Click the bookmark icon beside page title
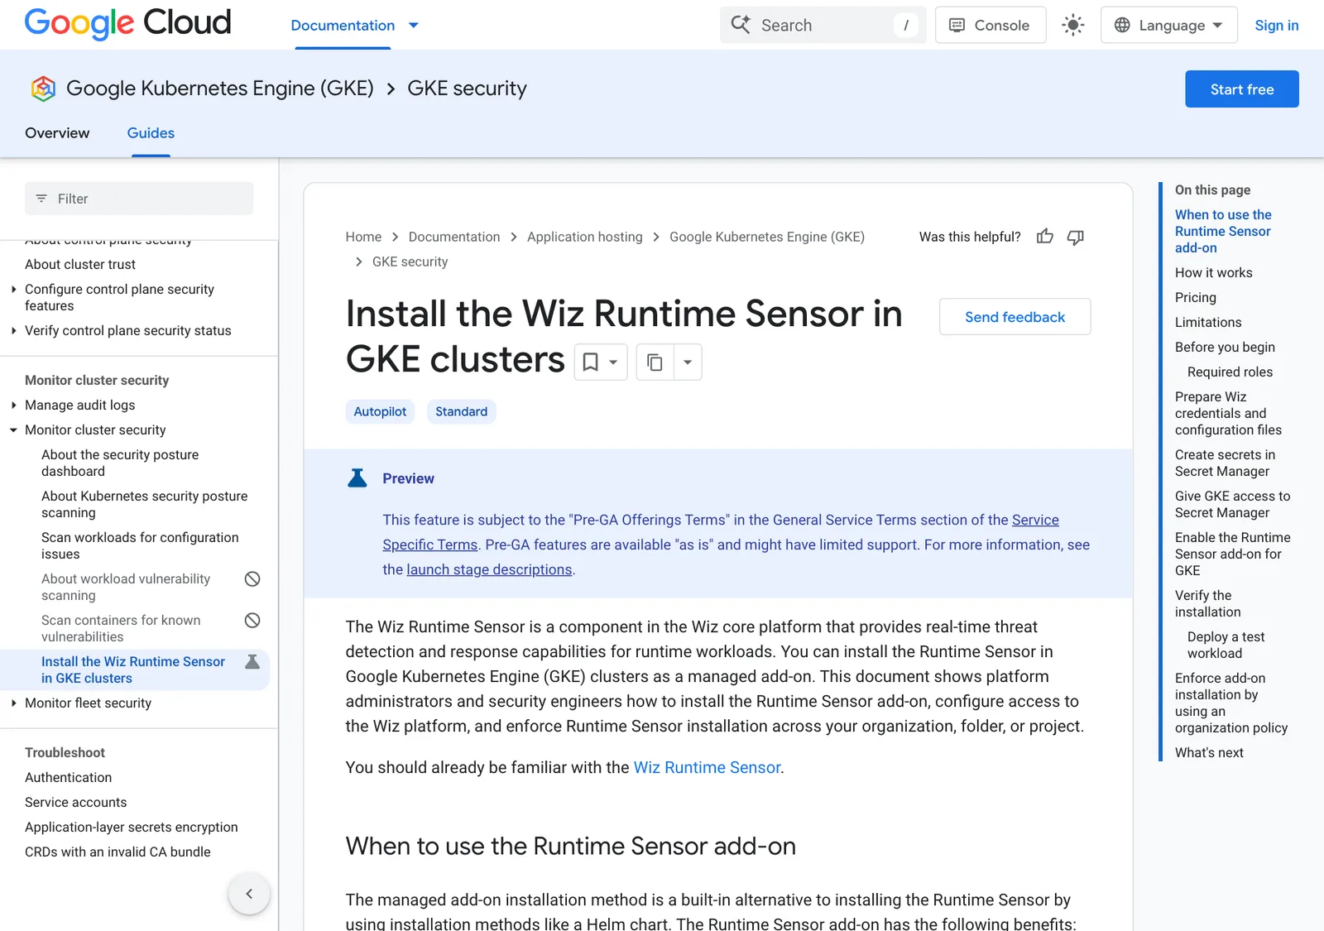Screen dimensions: 1324x931 tap(591, 362)
